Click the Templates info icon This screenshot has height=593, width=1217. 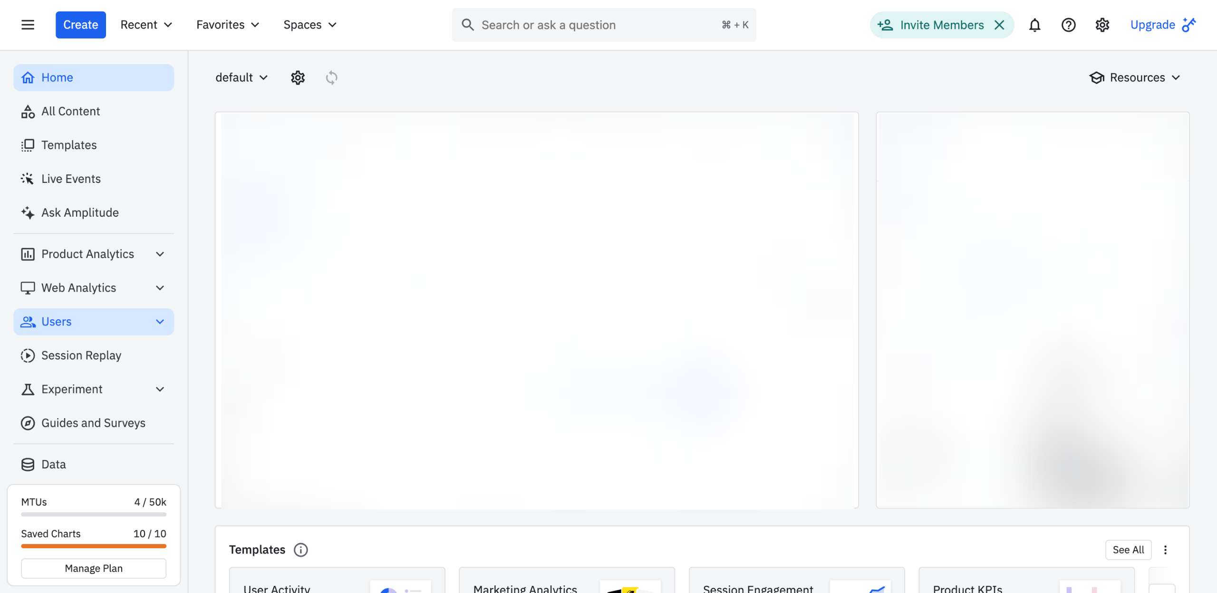(x=300, y=550)
